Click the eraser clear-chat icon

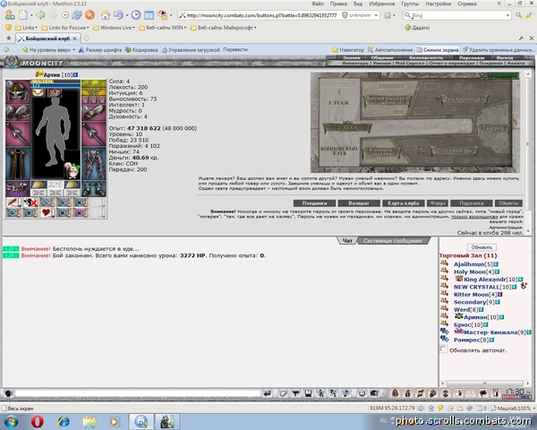coord(283,393)
